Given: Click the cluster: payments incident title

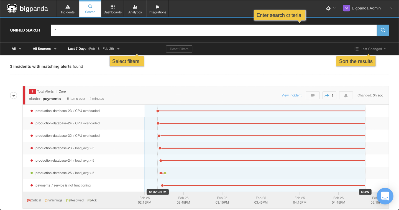Looking at the screenshot, I should tap(45, 99).
